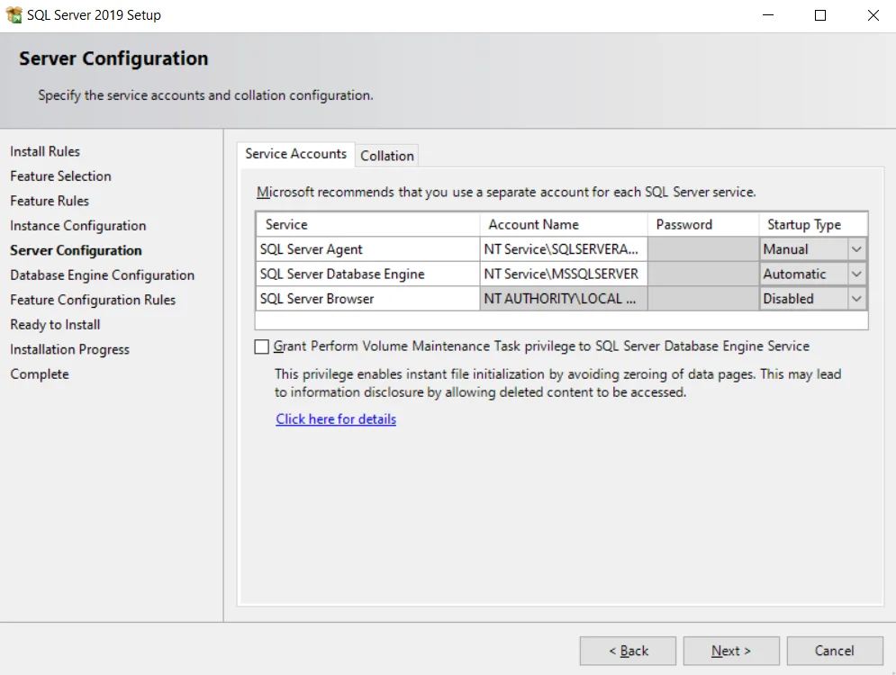Click Instance Configuration step
896x675 pixels.
coord(78,226)
